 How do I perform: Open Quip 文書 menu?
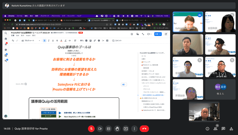[12, 36]
